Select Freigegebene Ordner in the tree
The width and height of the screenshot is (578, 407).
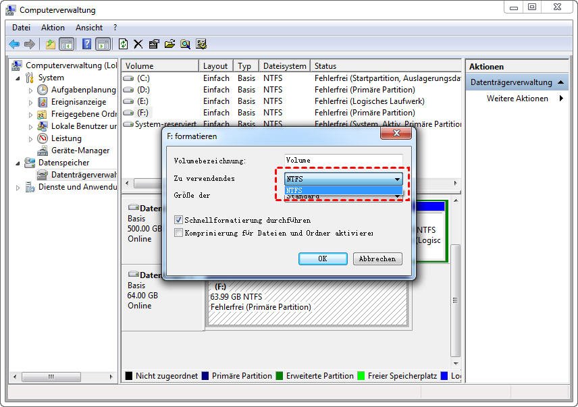pyautogui.click(x=84, y=114)
